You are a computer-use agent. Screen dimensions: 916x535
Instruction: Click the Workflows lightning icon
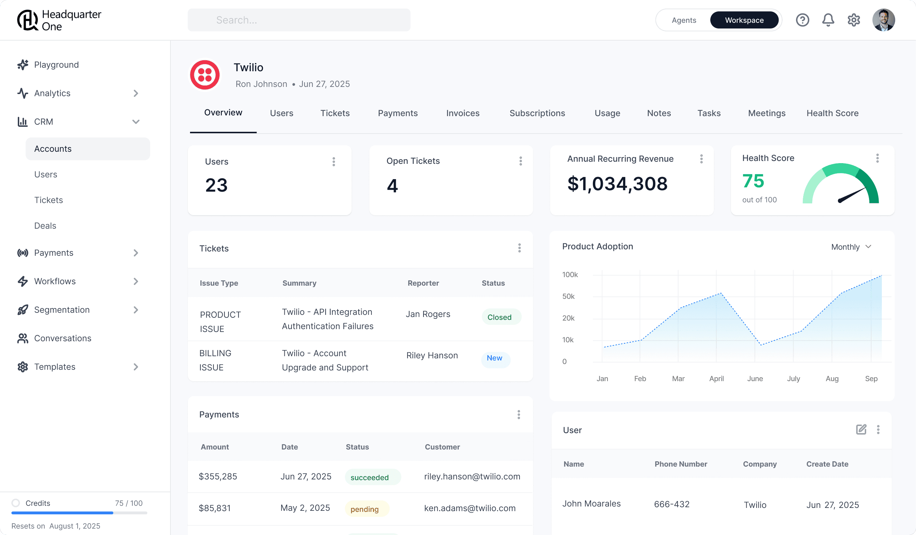click(22, 281)
